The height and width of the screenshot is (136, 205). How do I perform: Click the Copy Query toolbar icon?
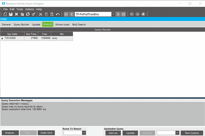[x=22, y=14]
